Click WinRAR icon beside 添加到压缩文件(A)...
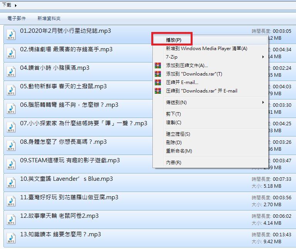Viewport: 296px width, 249px height. 157,66
